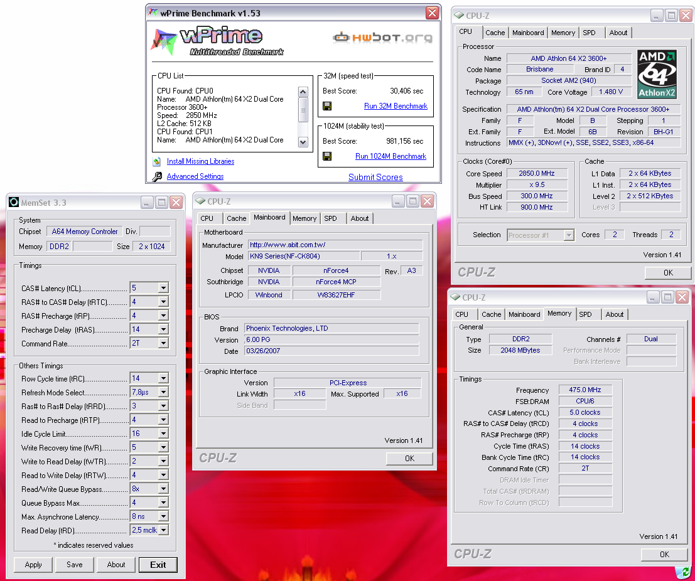Click OK in CPU-Z CPU window

(668, 273)
